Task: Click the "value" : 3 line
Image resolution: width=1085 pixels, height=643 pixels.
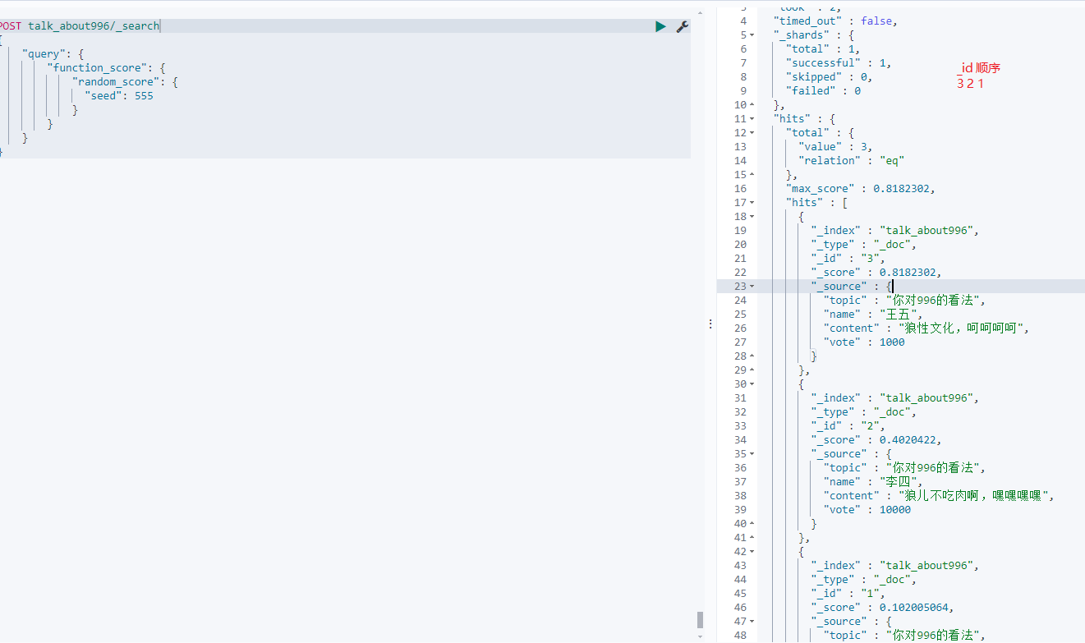Action: 835,147
